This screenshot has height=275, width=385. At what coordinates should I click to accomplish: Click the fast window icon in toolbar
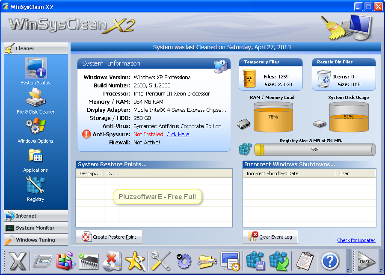[43, 261]
